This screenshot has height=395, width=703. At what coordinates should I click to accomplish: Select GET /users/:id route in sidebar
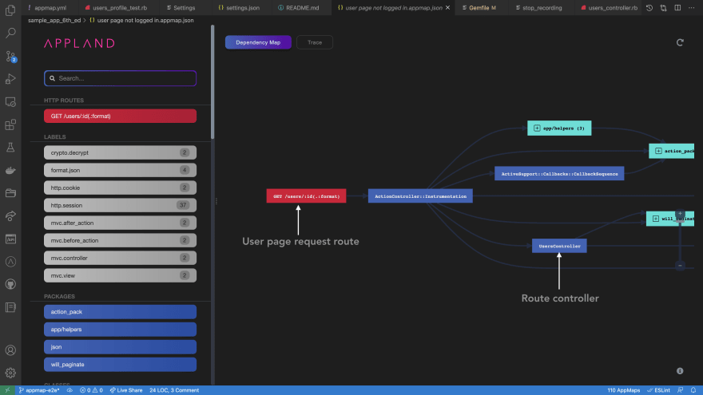click(x=120, y=116)
